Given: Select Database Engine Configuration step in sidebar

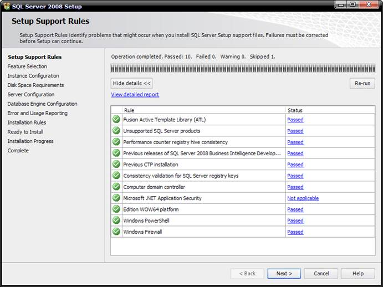Looking at the screenshot, I should 42,104.
